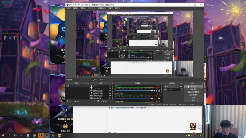Hide the audio output capture source

pyautogui.click(x=110, y=91)
